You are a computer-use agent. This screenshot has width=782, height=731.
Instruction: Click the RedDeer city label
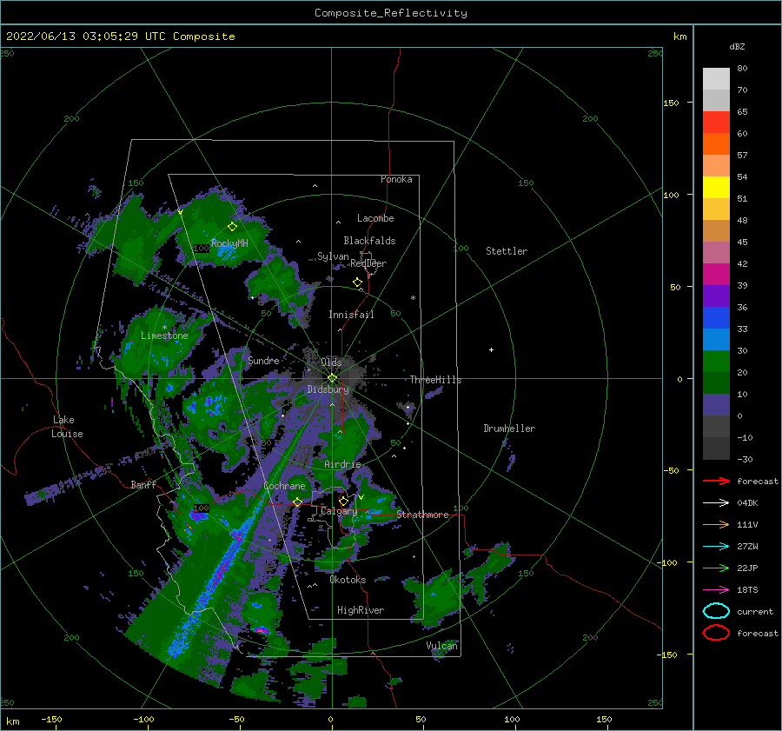pyautogui.click(x=368, y=263)
